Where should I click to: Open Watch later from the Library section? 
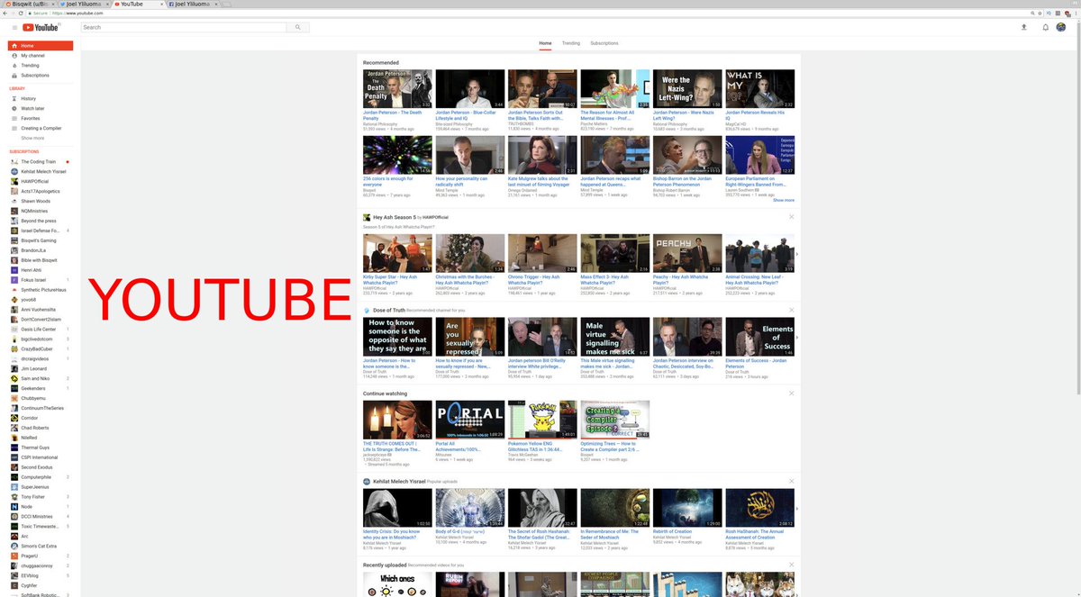tap(28, 108)
